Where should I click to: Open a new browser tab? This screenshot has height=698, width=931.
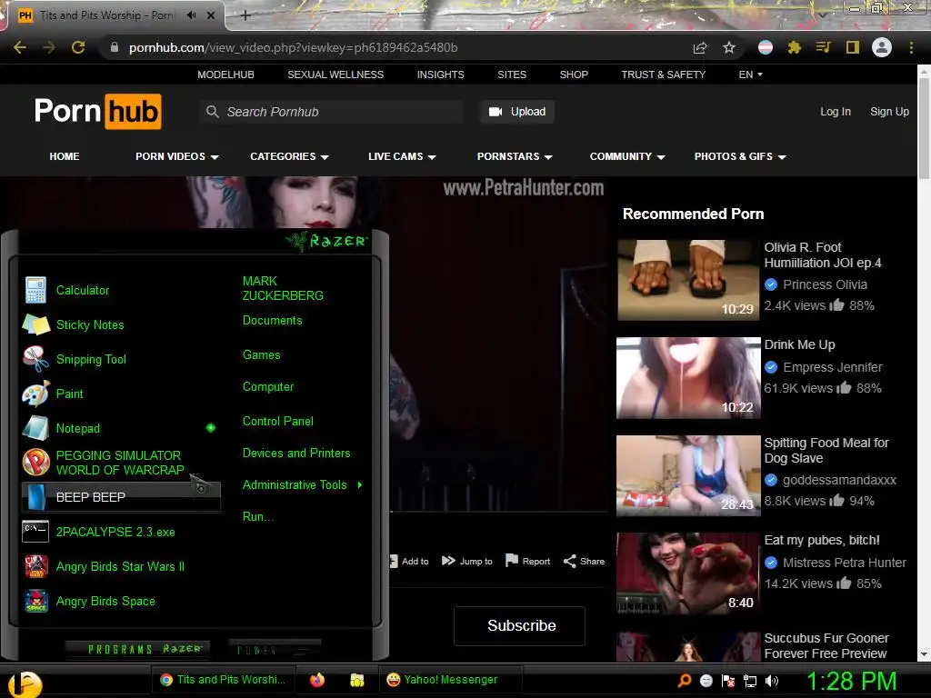(245, 15)
